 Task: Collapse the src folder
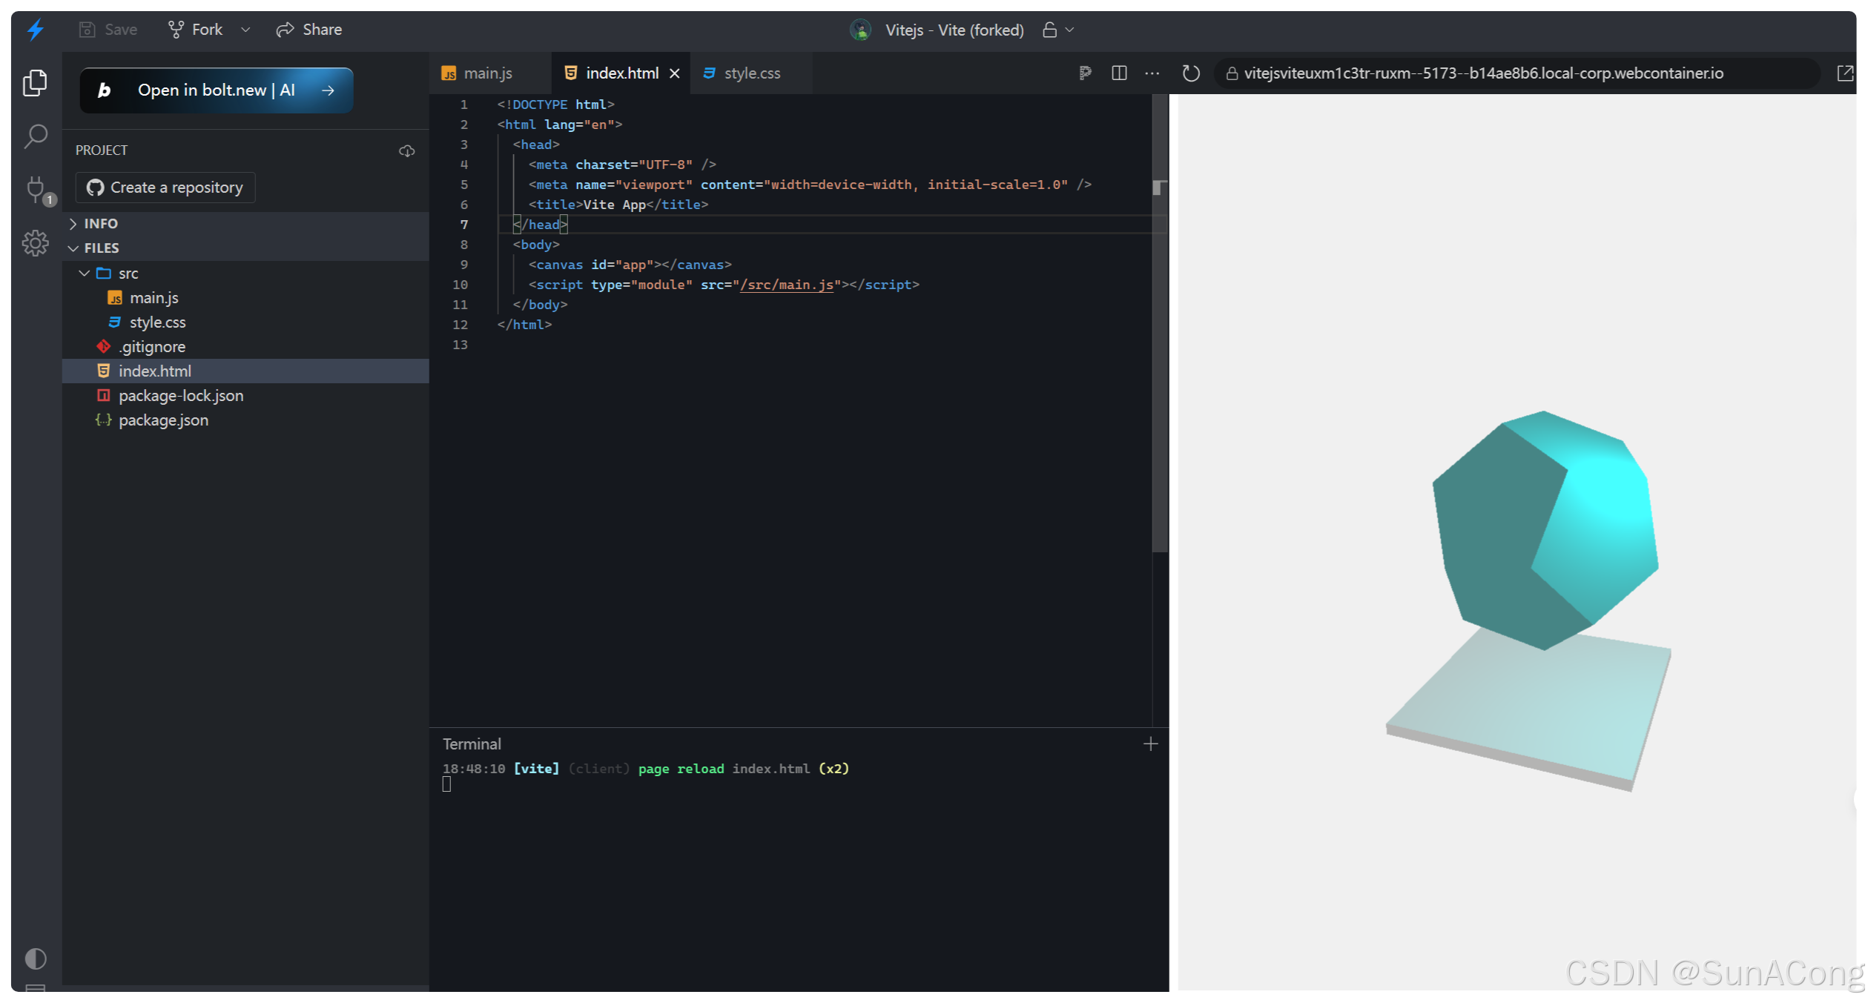85,274
